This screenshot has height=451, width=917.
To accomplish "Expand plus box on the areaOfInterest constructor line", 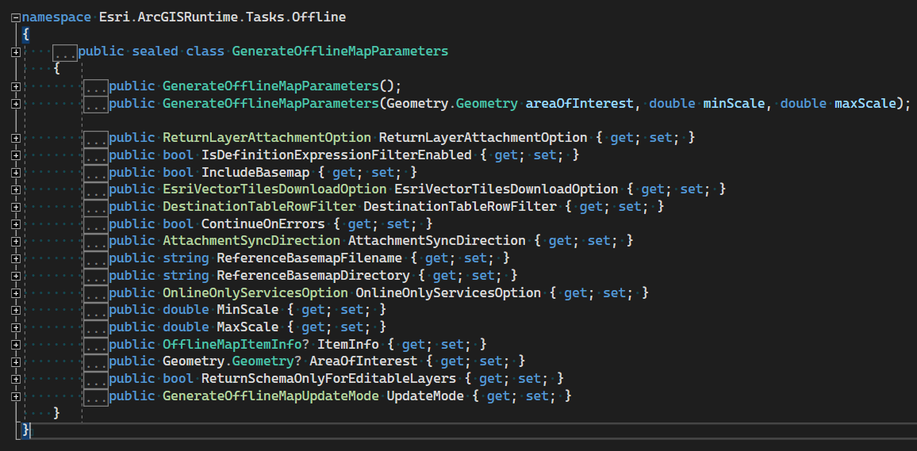I will pos(16,104).
